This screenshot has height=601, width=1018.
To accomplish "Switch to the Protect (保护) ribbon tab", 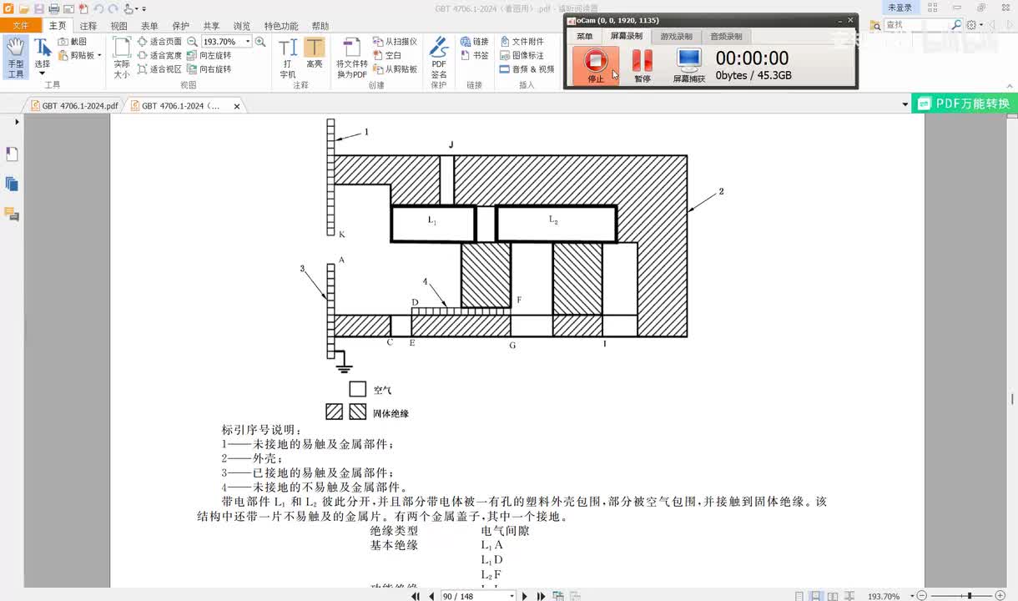I will [181, 26].
